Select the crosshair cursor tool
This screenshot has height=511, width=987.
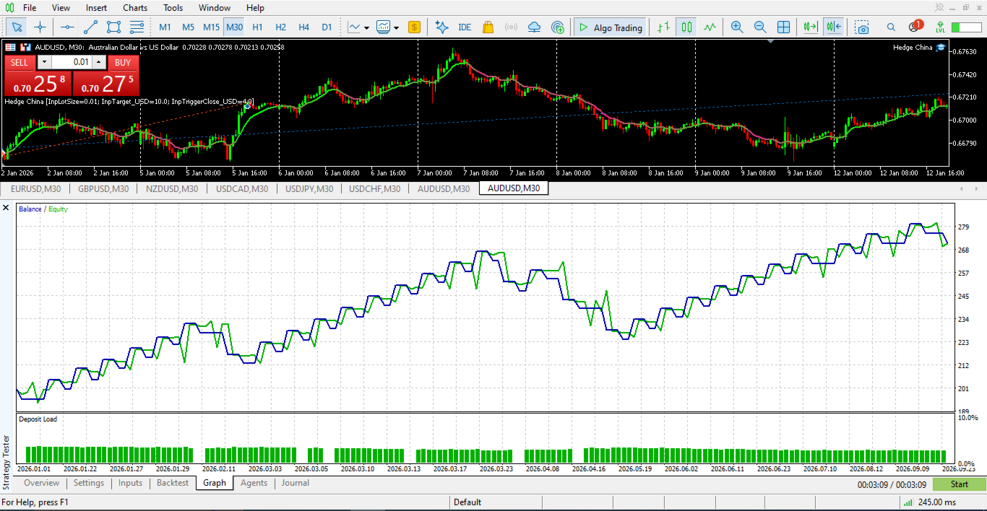(x=40, y=27)
